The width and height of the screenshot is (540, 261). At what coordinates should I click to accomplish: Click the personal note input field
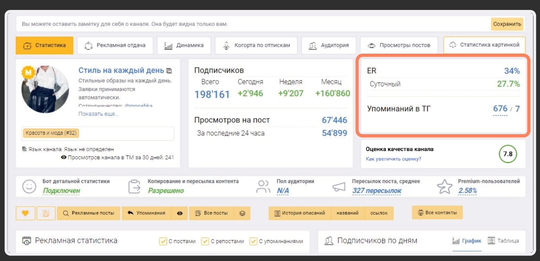coord(252,24)
